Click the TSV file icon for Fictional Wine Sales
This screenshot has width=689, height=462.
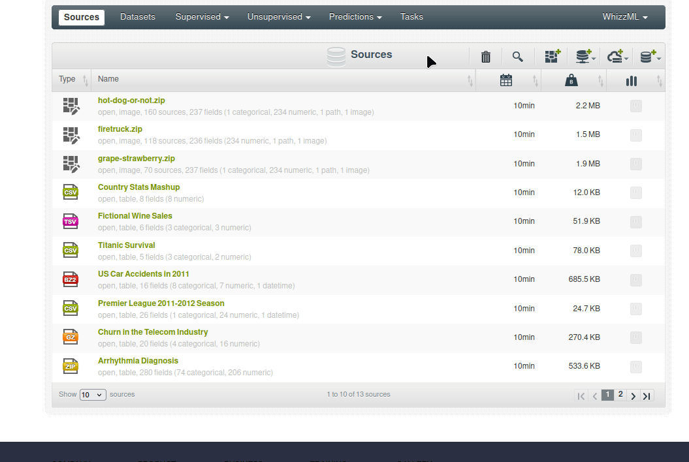pyautogui.click(x=71, y=221)
